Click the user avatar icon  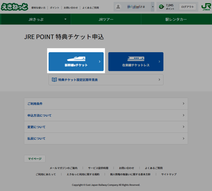coord(118,7)
